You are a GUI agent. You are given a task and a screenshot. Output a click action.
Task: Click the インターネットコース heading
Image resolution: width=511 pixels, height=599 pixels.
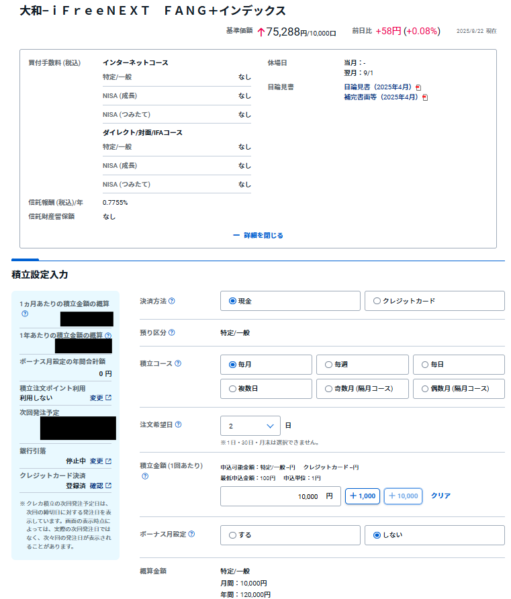[x=135, y=62]
